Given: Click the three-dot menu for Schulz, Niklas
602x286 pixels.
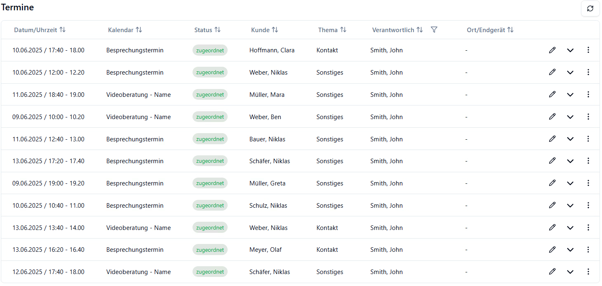Looking at the screenshot, I should tap(588, 205).
